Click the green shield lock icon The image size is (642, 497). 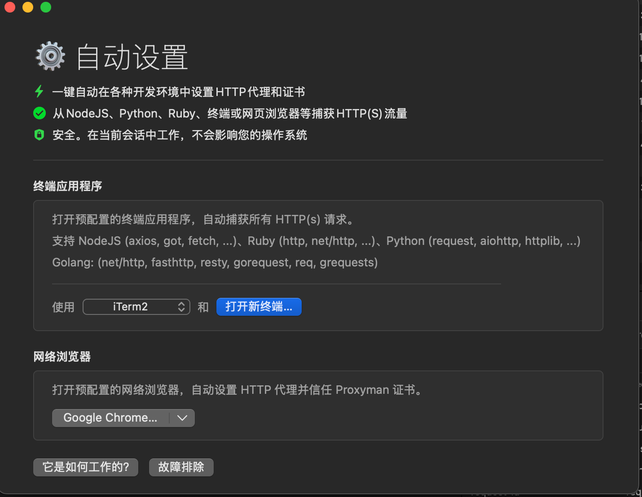pos(40,135)
